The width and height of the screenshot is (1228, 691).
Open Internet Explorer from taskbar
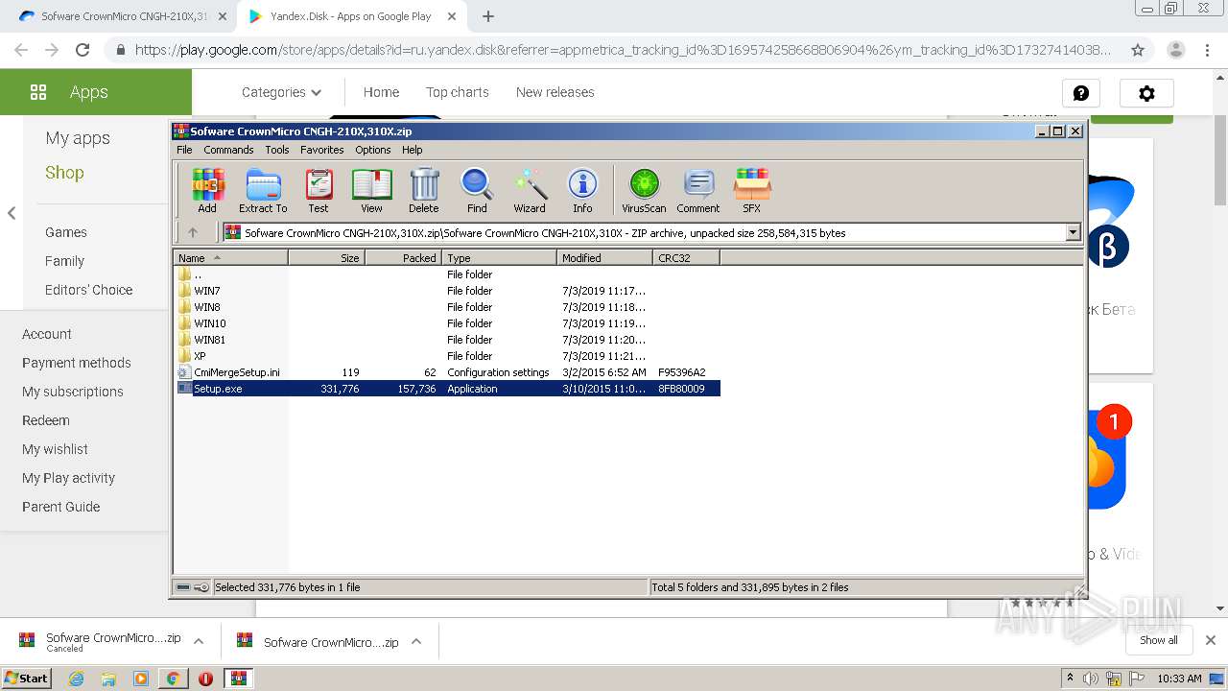(76, 679)
